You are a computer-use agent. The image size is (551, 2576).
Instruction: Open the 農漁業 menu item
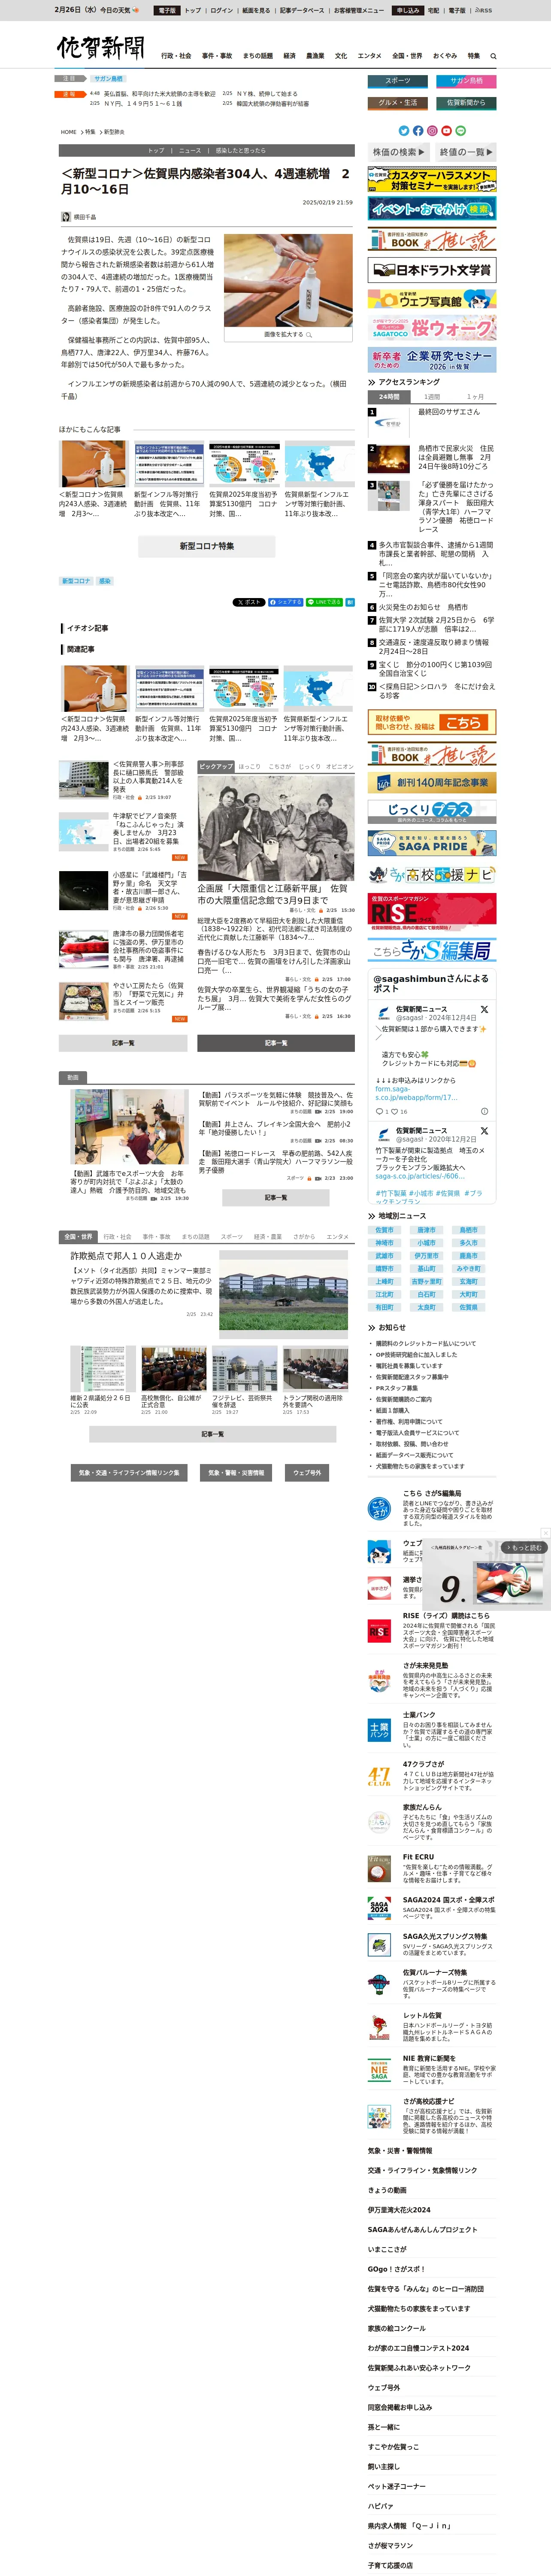tap(315, 56)
